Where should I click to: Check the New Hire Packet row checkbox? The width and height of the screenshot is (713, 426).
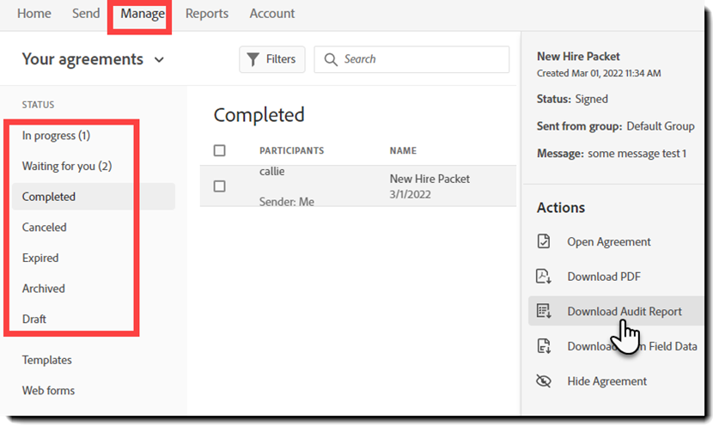[219, 186]
